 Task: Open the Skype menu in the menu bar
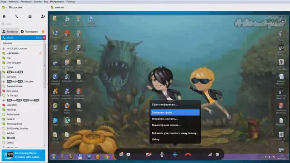coord(4,1)
